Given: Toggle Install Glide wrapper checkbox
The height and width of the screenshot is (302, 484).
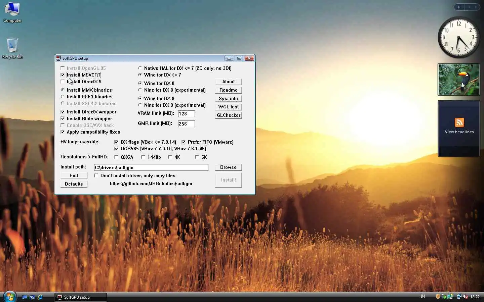Looking at the screenshot, I should (63, 118).
